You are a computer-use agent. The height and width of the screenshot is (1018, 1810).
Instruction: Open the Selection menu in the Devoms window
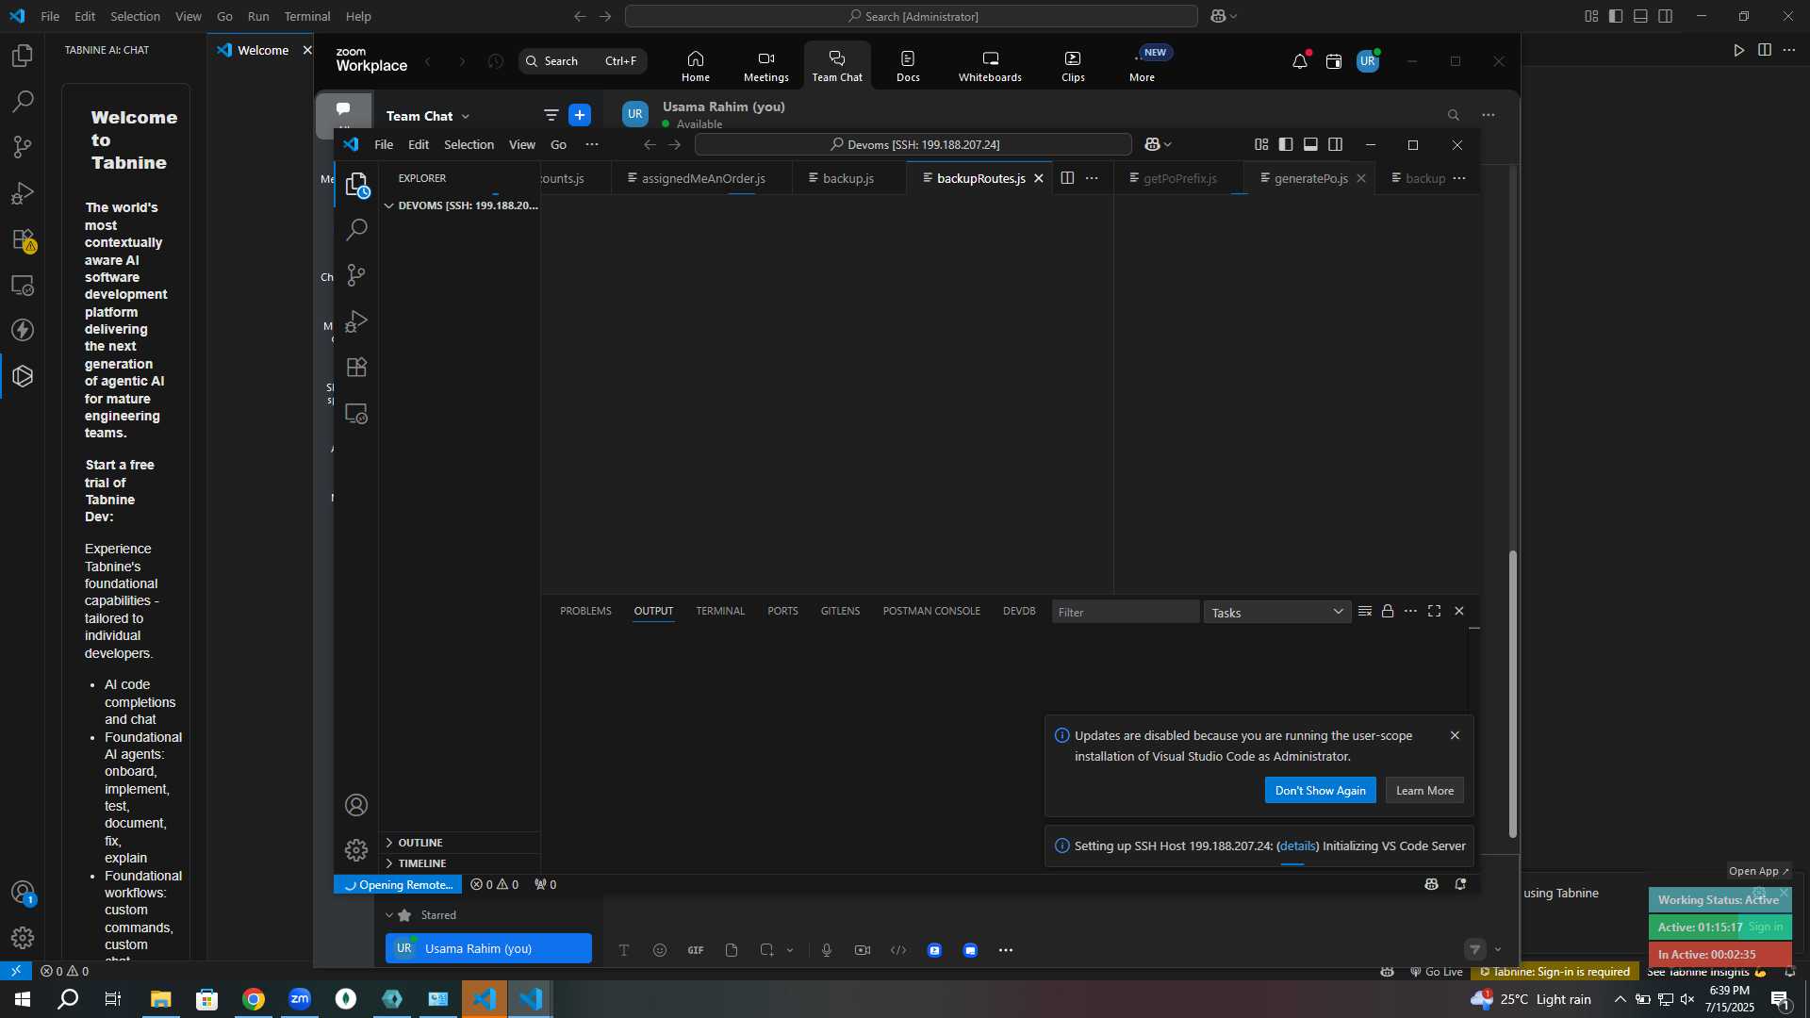(x=469, y=144)
